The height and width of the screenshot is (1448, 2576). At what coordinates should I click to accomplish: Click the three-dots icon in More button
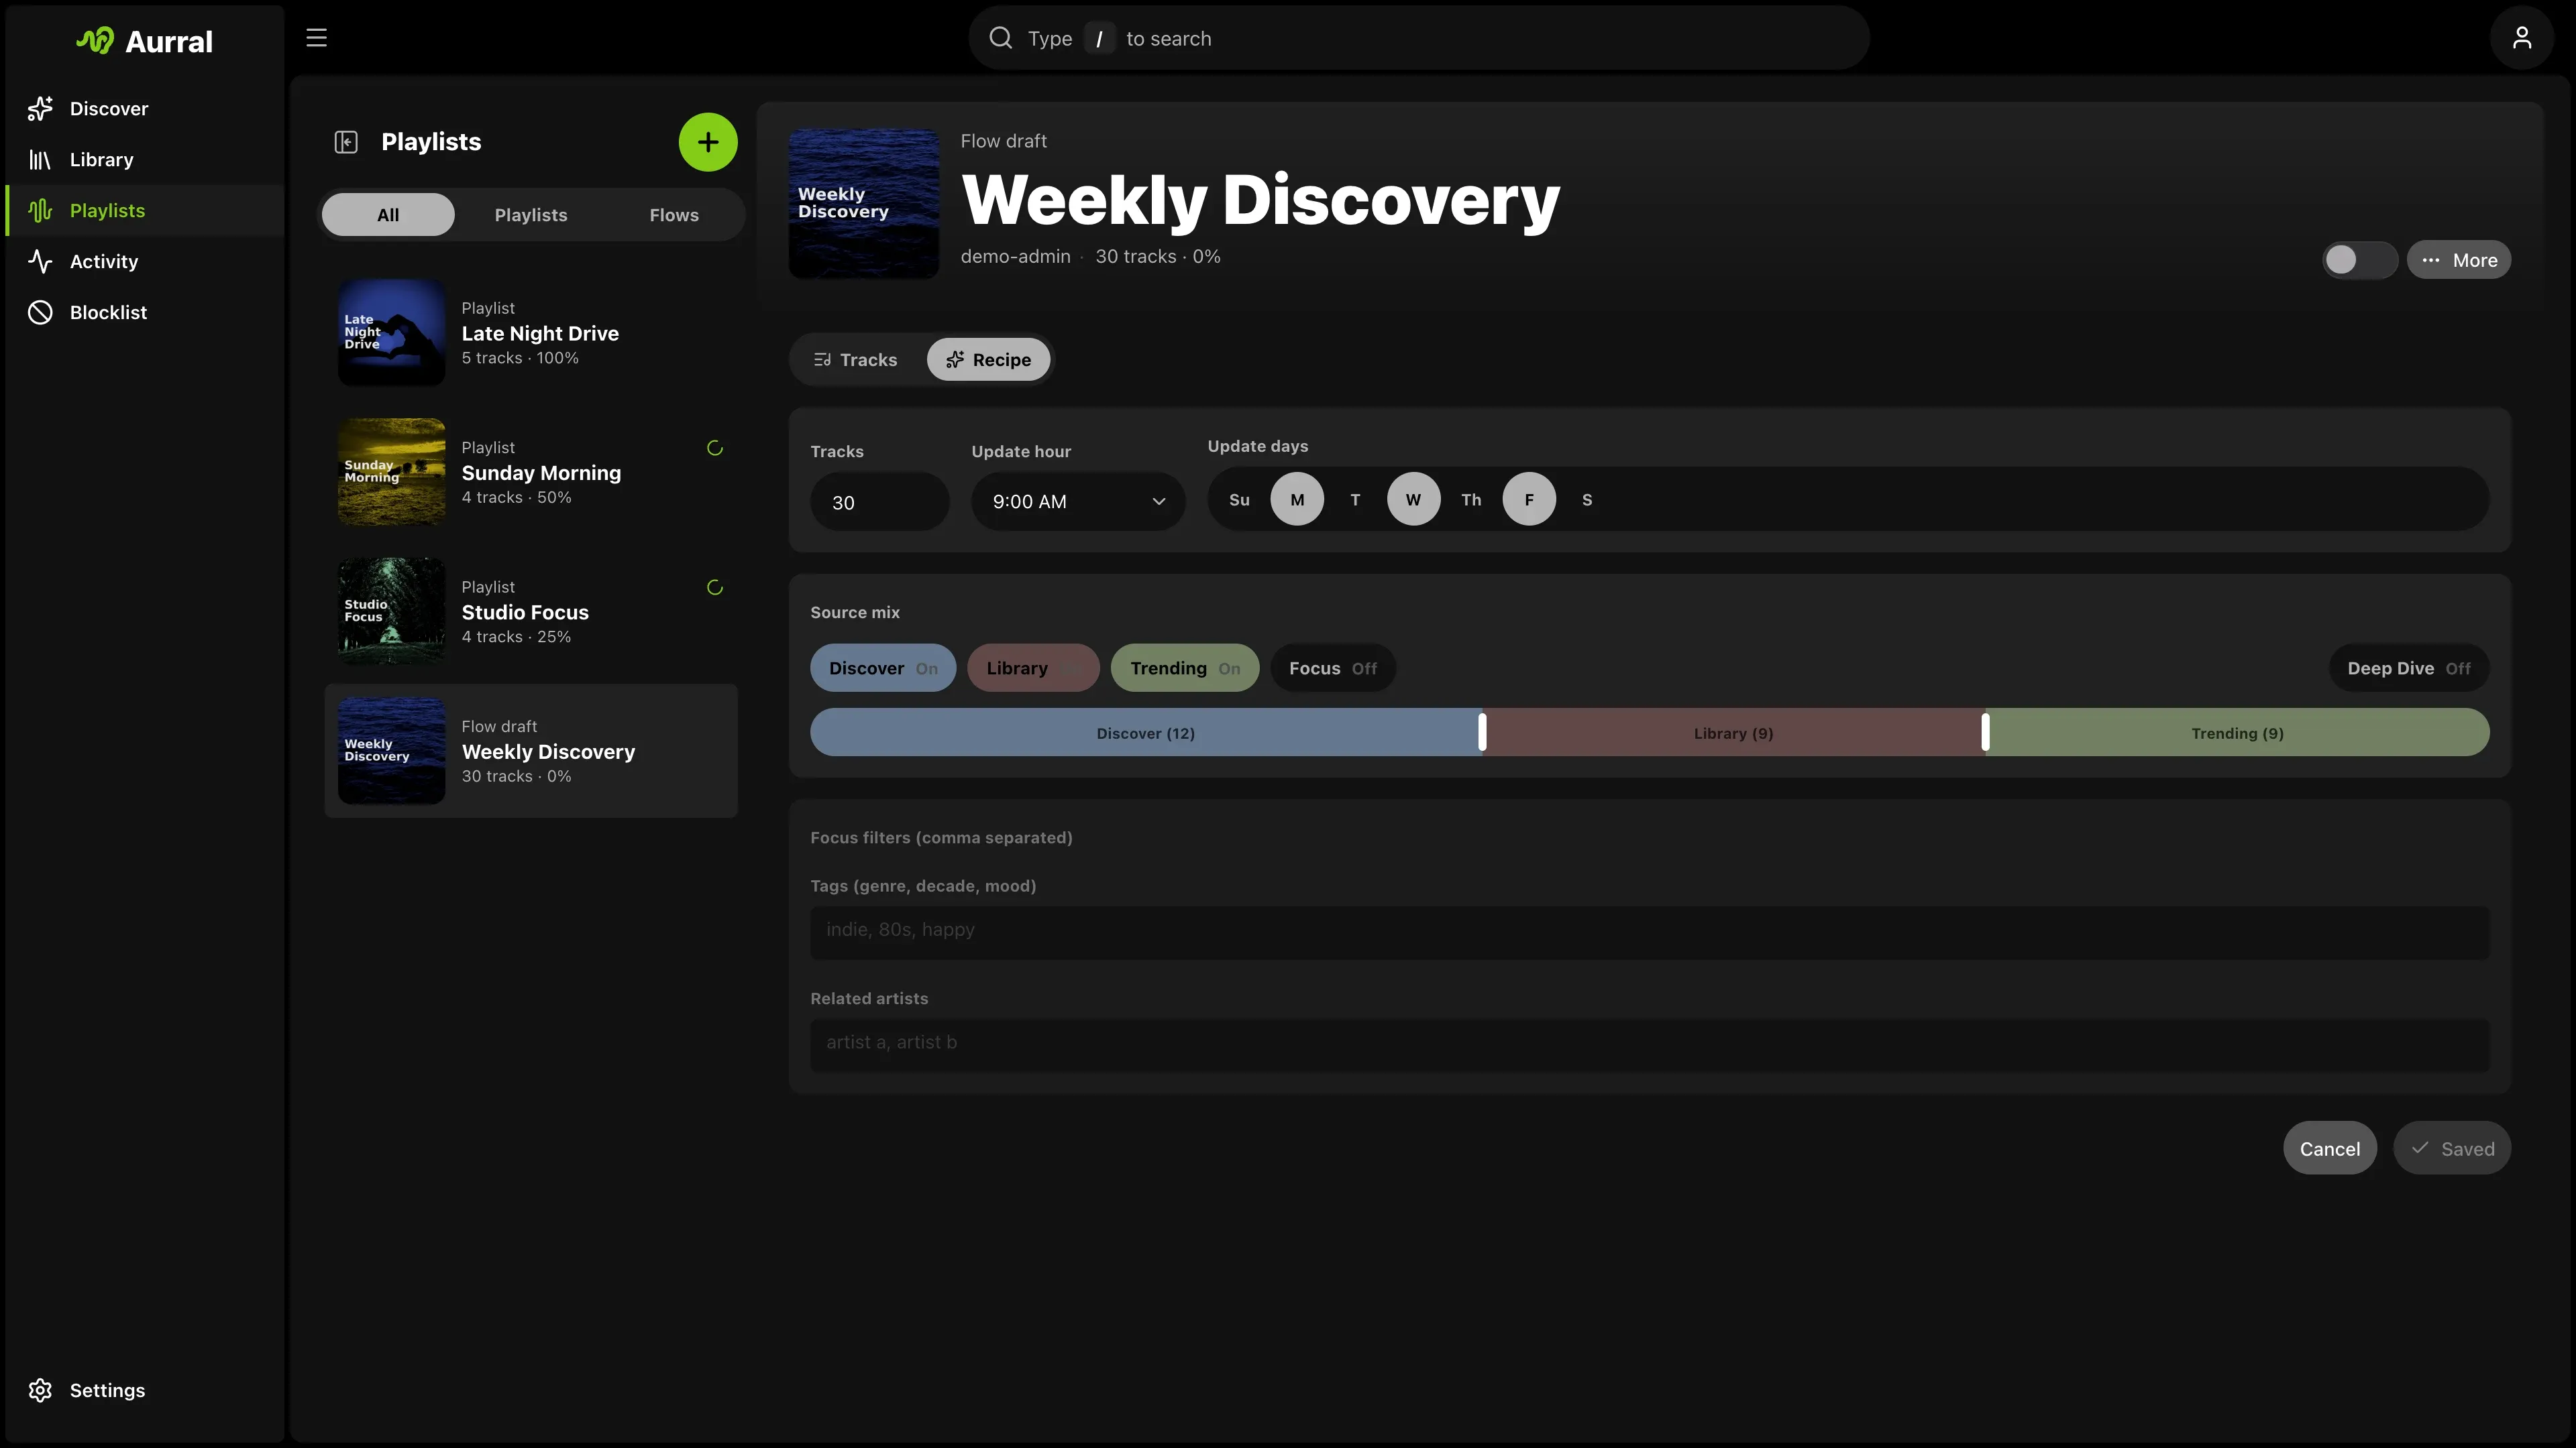tap(2431, 260)
